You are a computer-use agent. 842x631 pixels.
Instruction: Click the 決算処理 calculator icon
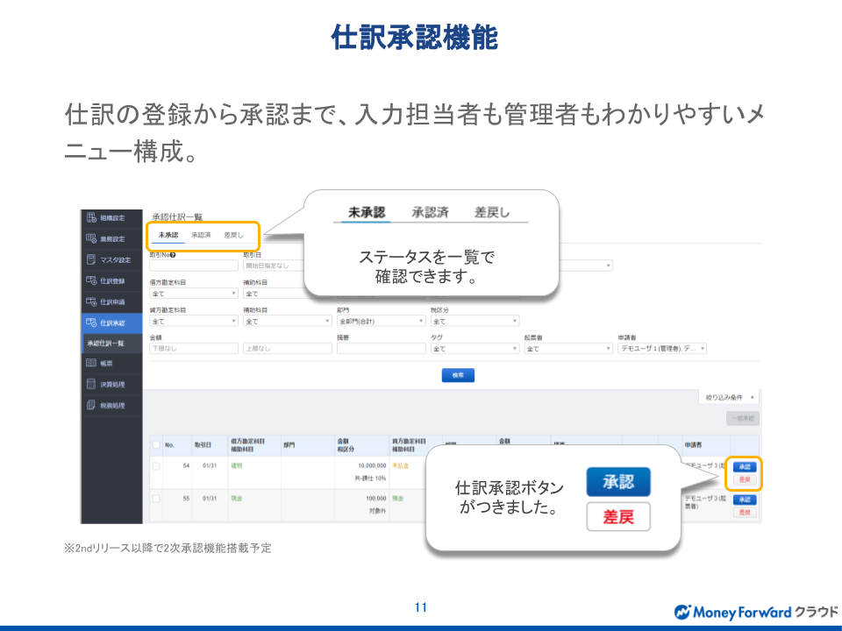tap(90, 384)
